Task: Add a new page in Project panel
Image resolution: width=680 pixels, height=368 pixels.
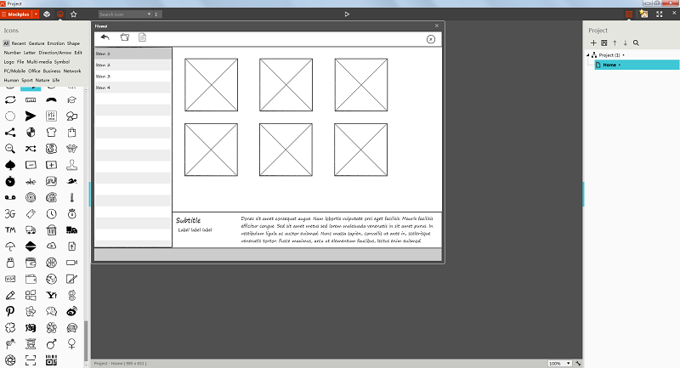Action: coord(593,42)
